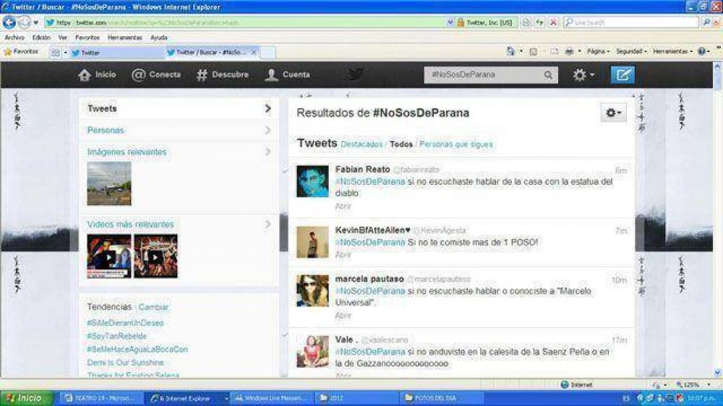Click the Live Search input box

[630, 22]
